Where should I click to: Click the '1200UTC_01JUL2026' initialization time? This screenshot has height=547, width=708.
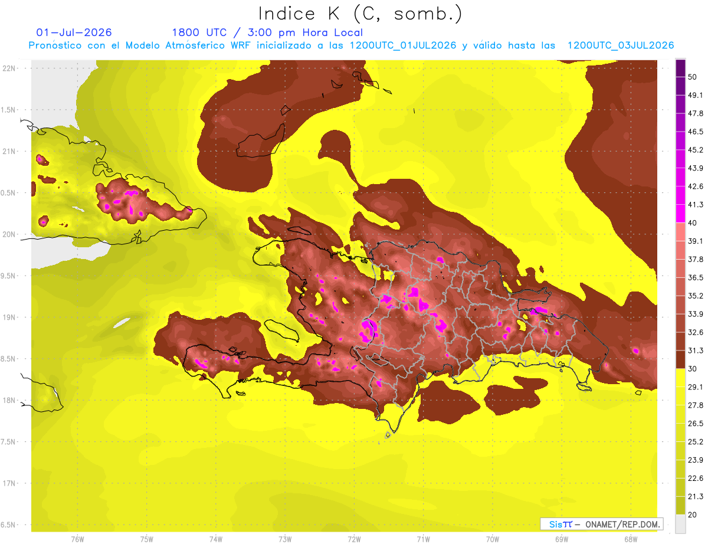tap(403, 45)
